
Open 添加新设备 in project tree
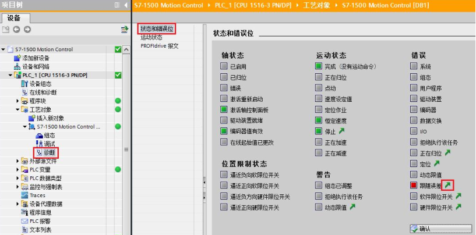(35, 58)
